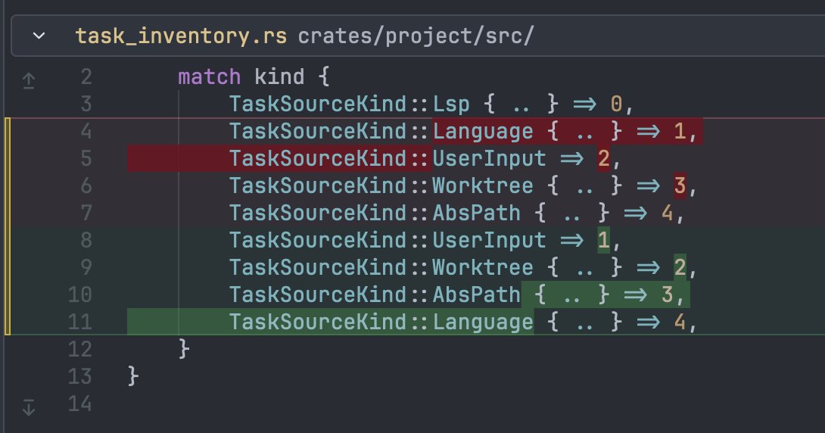Click closing brace on line 13

pyautogui.click(x=133, y=376)
